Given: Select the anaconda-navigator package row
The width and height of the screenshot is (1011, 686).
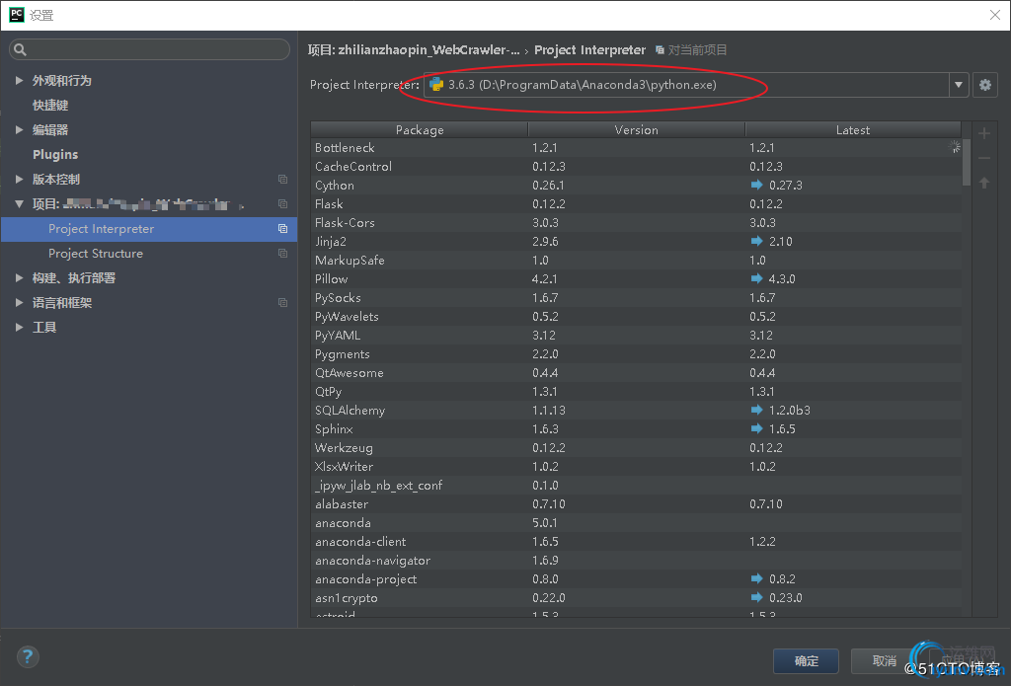Looking at the screenshot, I should tap(636, 561).
